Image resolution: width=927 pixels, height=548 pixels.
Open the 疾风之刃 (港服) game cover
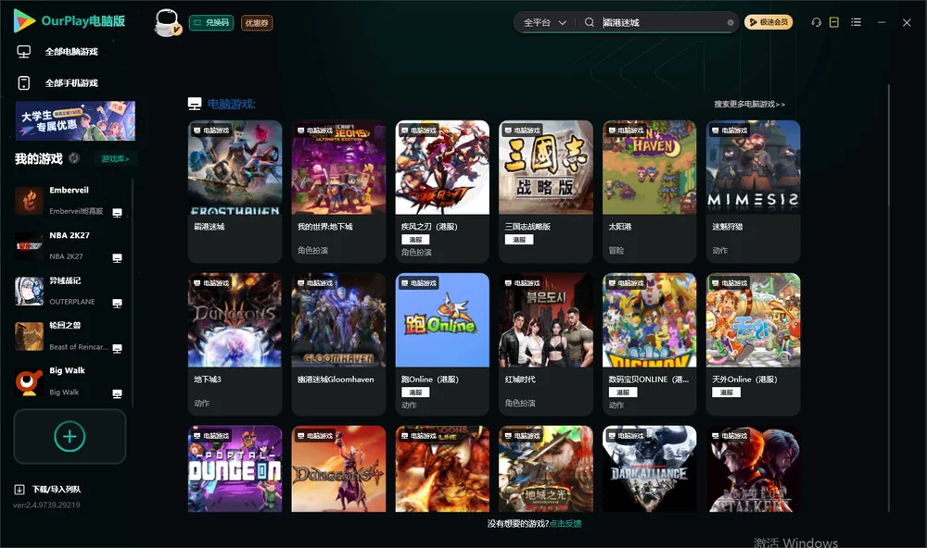pyautogui.click(x=442, y=168)
